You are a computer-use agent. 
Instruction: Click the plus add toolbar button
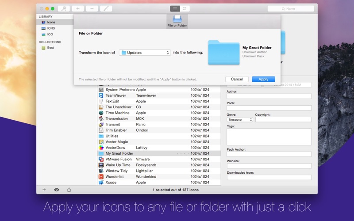[x=78, y=8]
